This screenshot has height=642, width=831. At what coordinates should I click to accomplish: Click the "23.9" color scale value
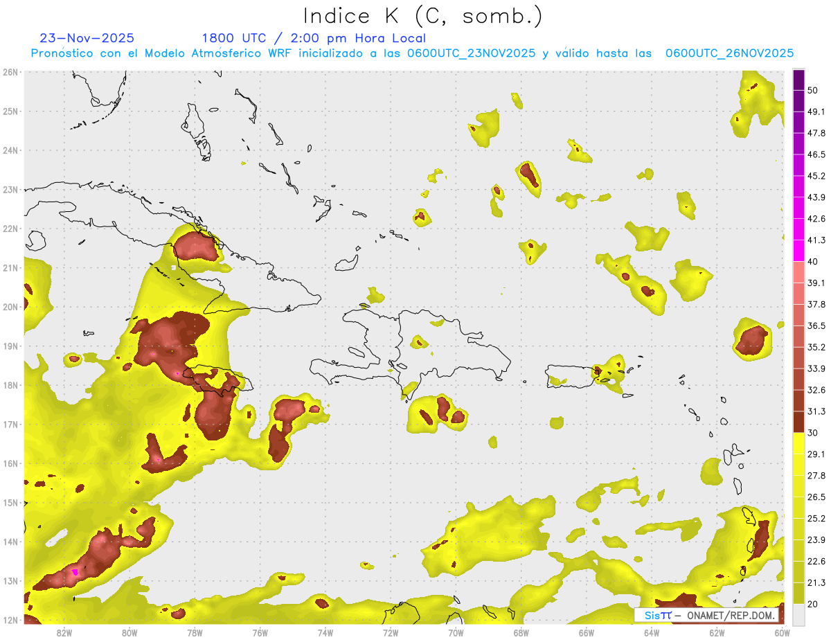tap(816, 540)
